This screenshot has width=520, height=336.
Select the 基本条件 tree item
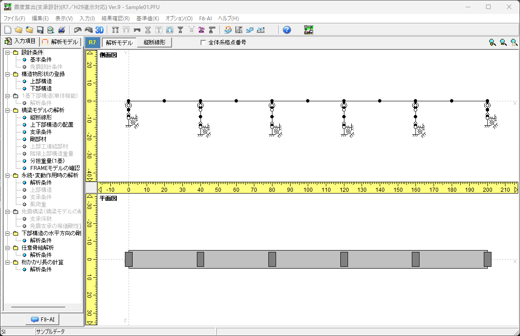tap(41, 60)
